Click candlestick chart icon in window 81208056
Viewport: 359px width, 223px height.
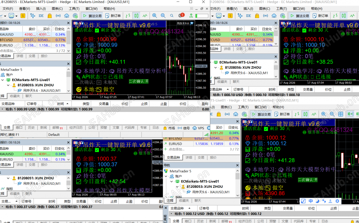coord(344,16)
